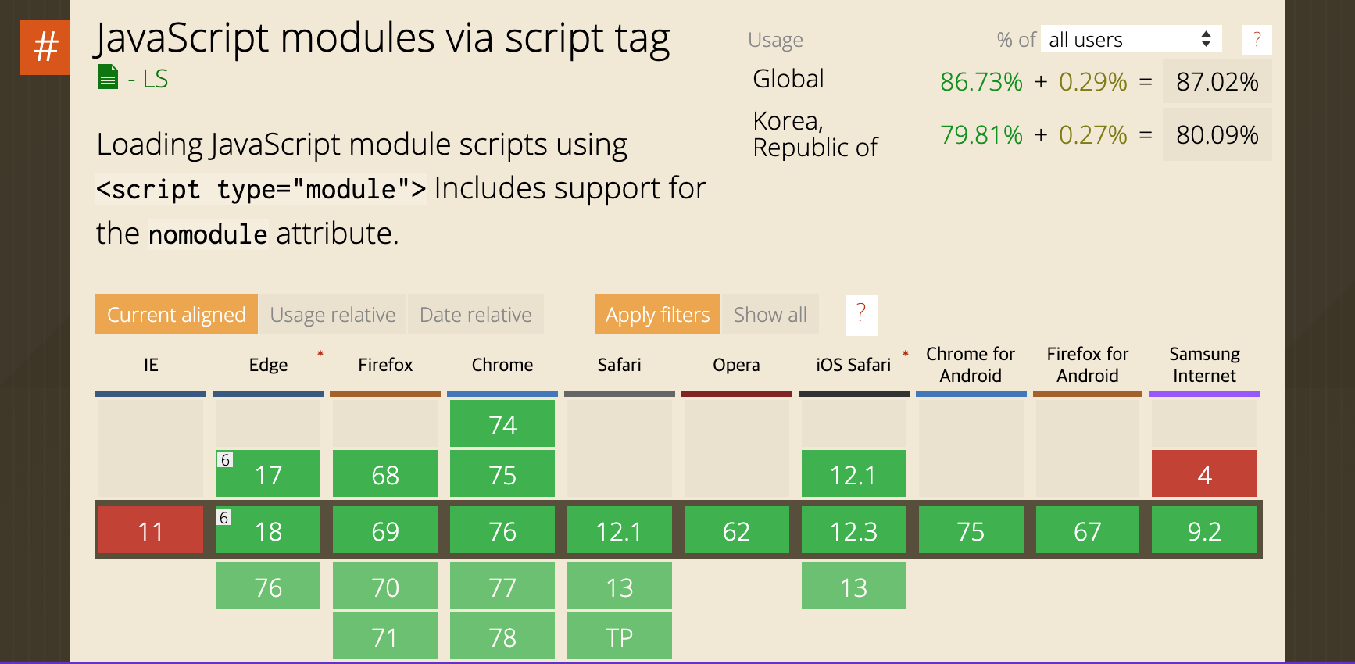Click the Edge notes asterisk
The image size is (1355, 664).
coord(320,354)
